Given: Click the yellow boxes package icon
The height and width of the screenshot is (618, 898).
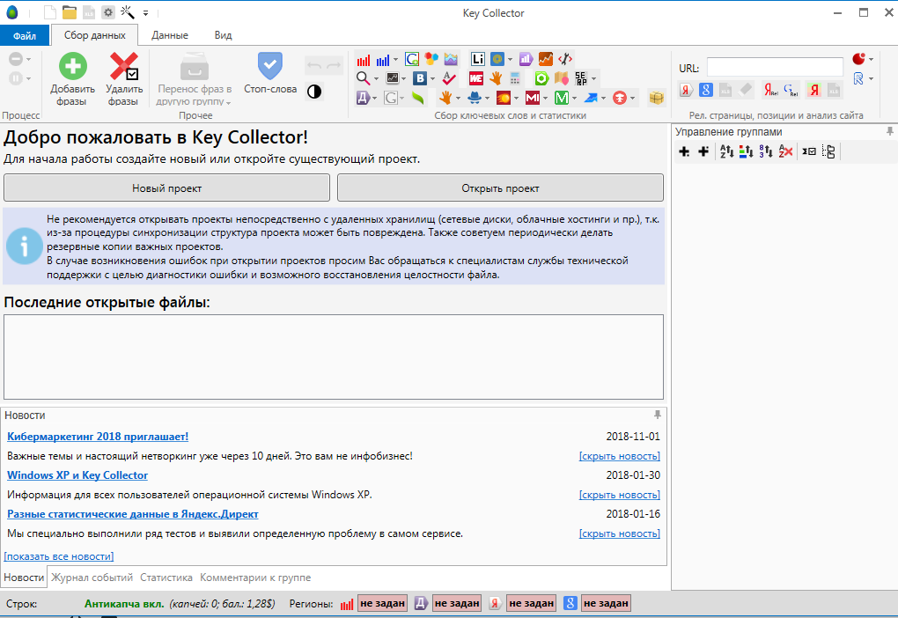Looking at the screenshot, I should [656, 98].
